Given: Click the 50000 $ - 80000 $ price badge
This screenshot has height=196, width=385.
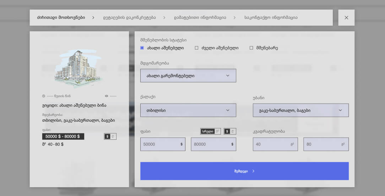Looking at the screenshot, I should pos(63,137).
